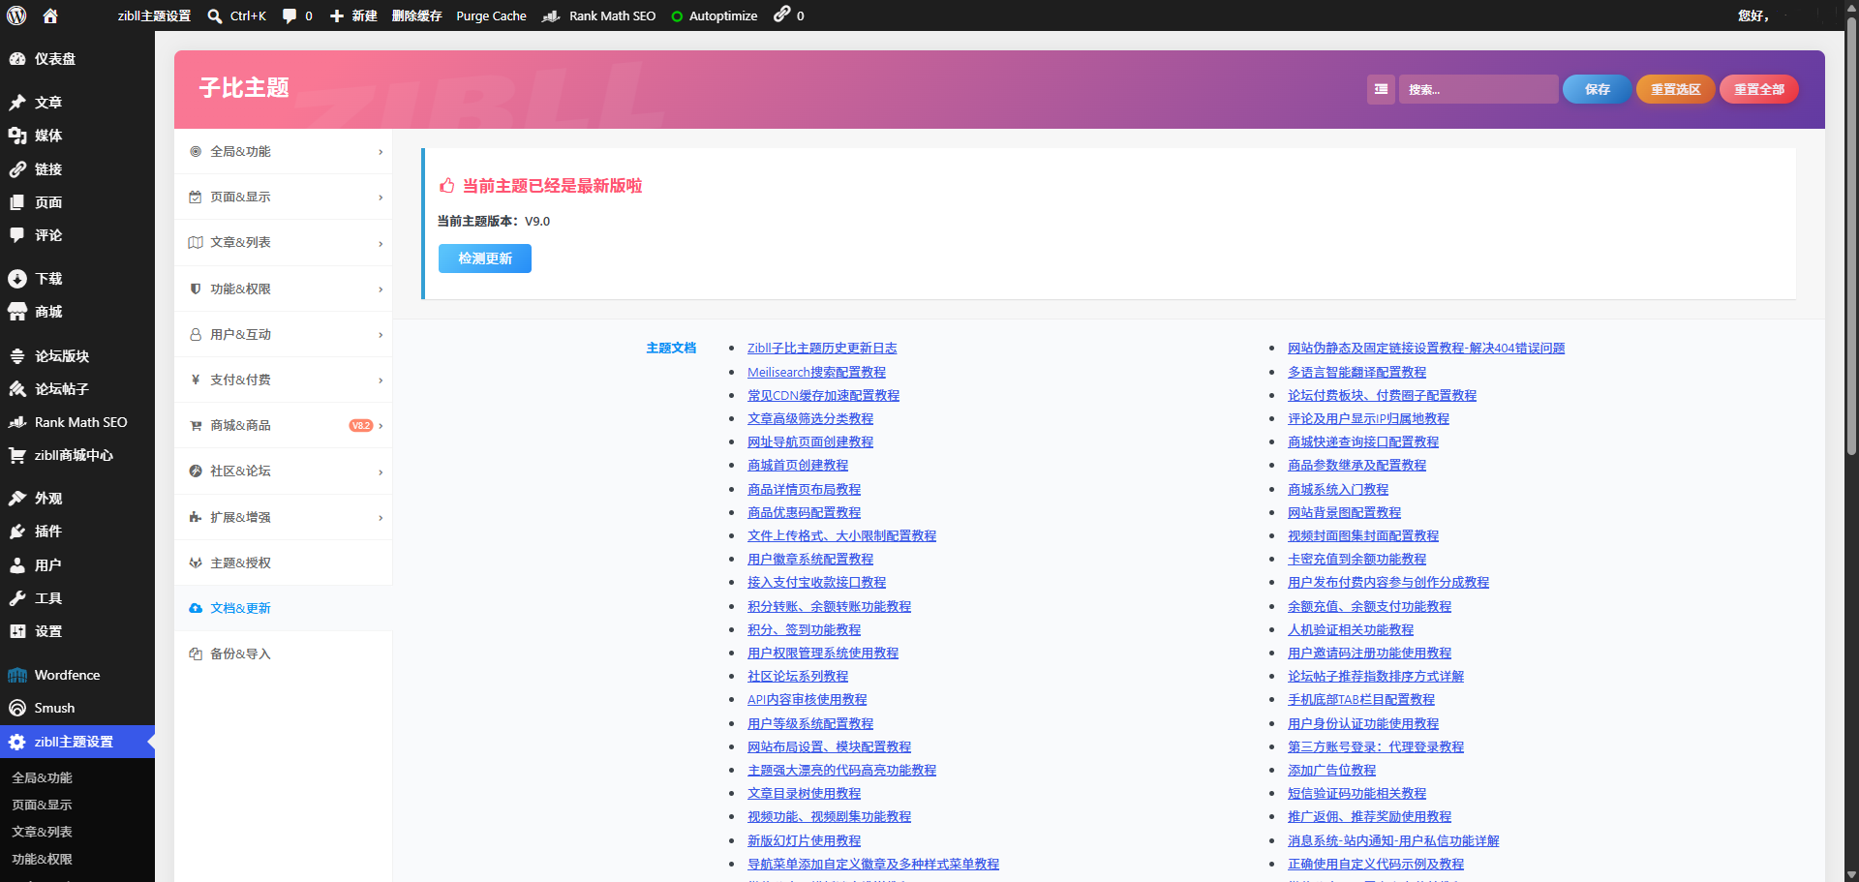Click the 用户&互动 user icon
Image resolution: width=1859 pixels, height=882 pixels.
tap(196, 334)
